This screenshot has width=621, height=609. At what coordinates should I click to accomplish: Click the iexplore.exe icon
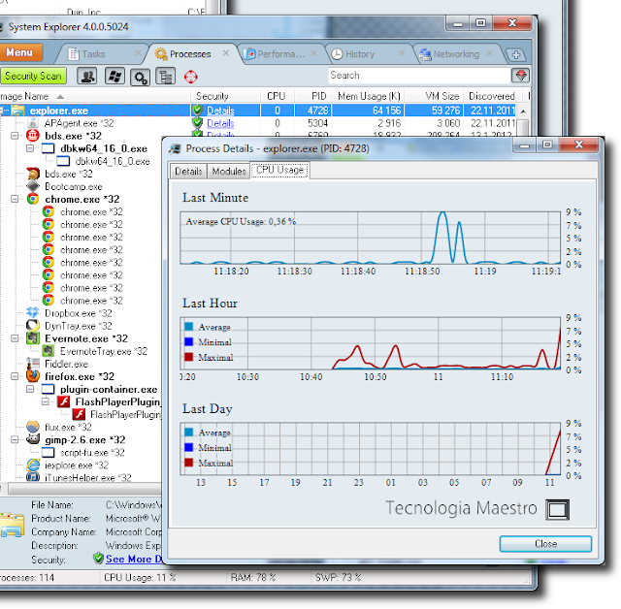33,465
